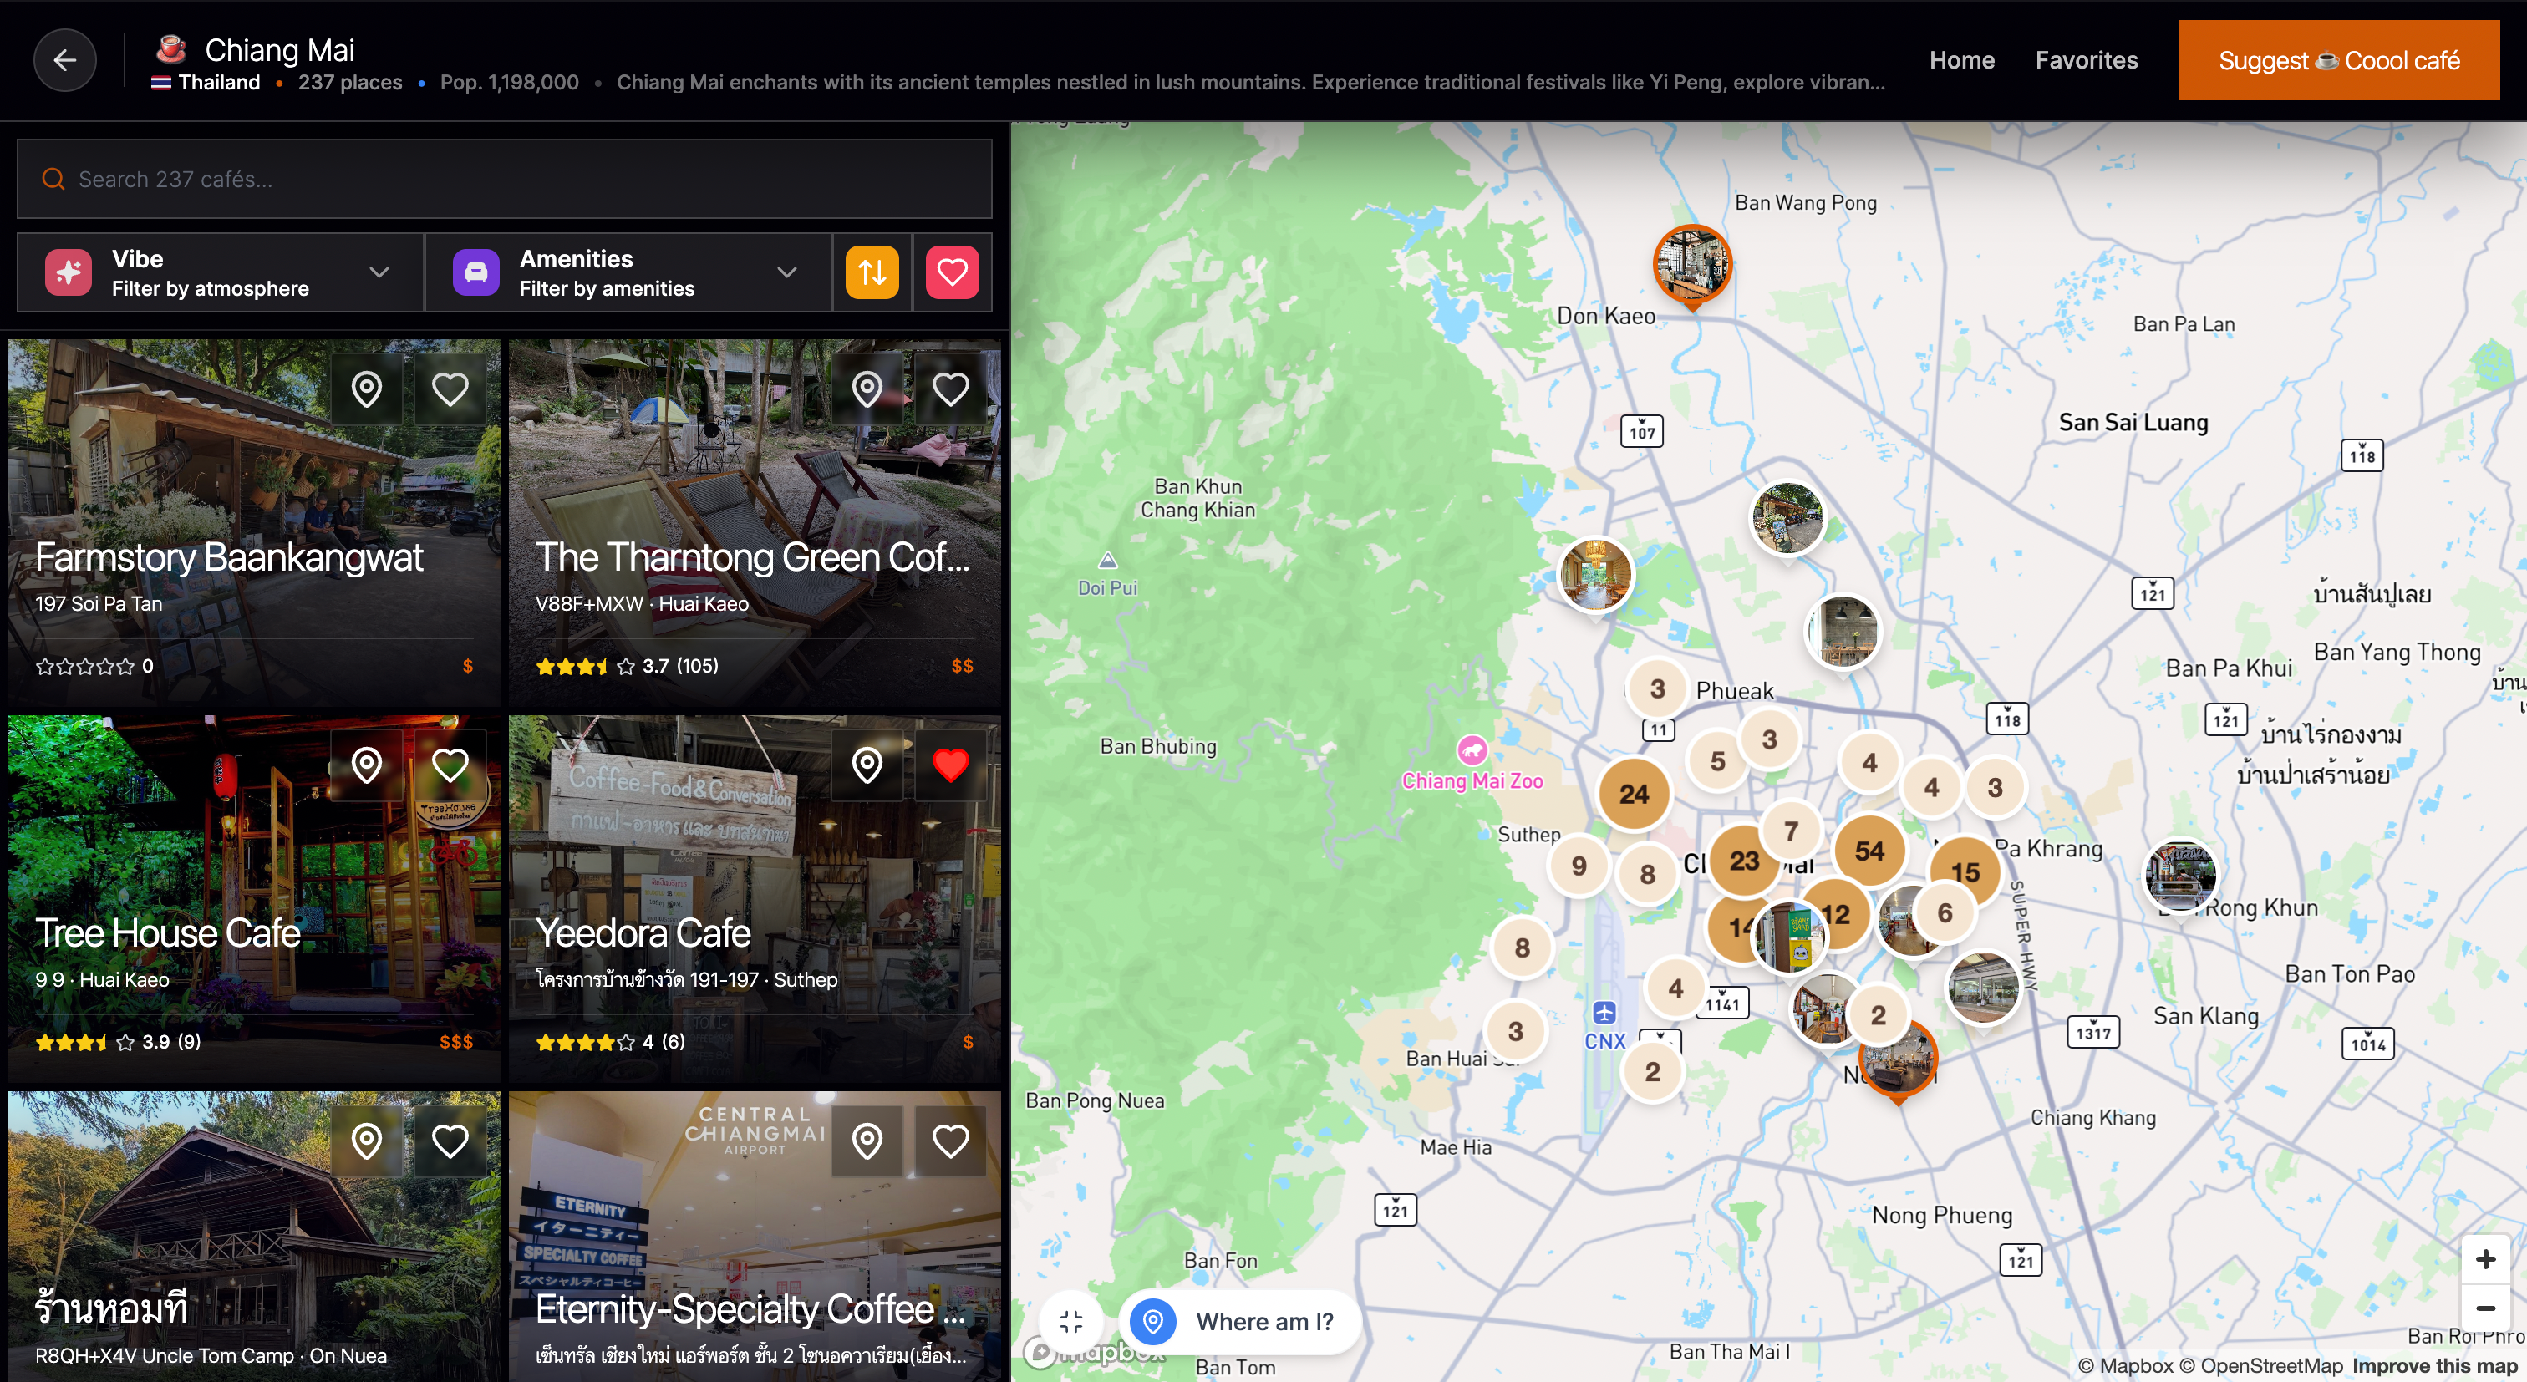Click the Amenities sofa icon
Viewport: 2527px width, 1382px height.
[475, 272]
